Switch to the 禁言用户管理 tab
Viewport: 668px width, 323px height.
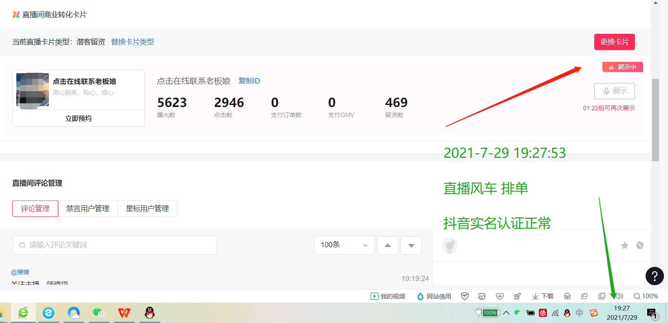(x=88, y=209)
